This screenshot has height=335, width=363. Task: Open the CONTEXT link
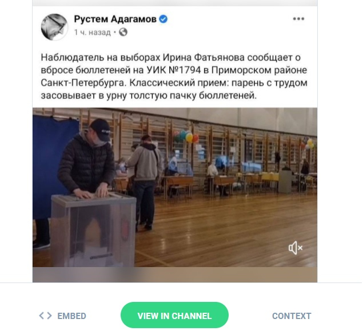[x=292, y=316]
